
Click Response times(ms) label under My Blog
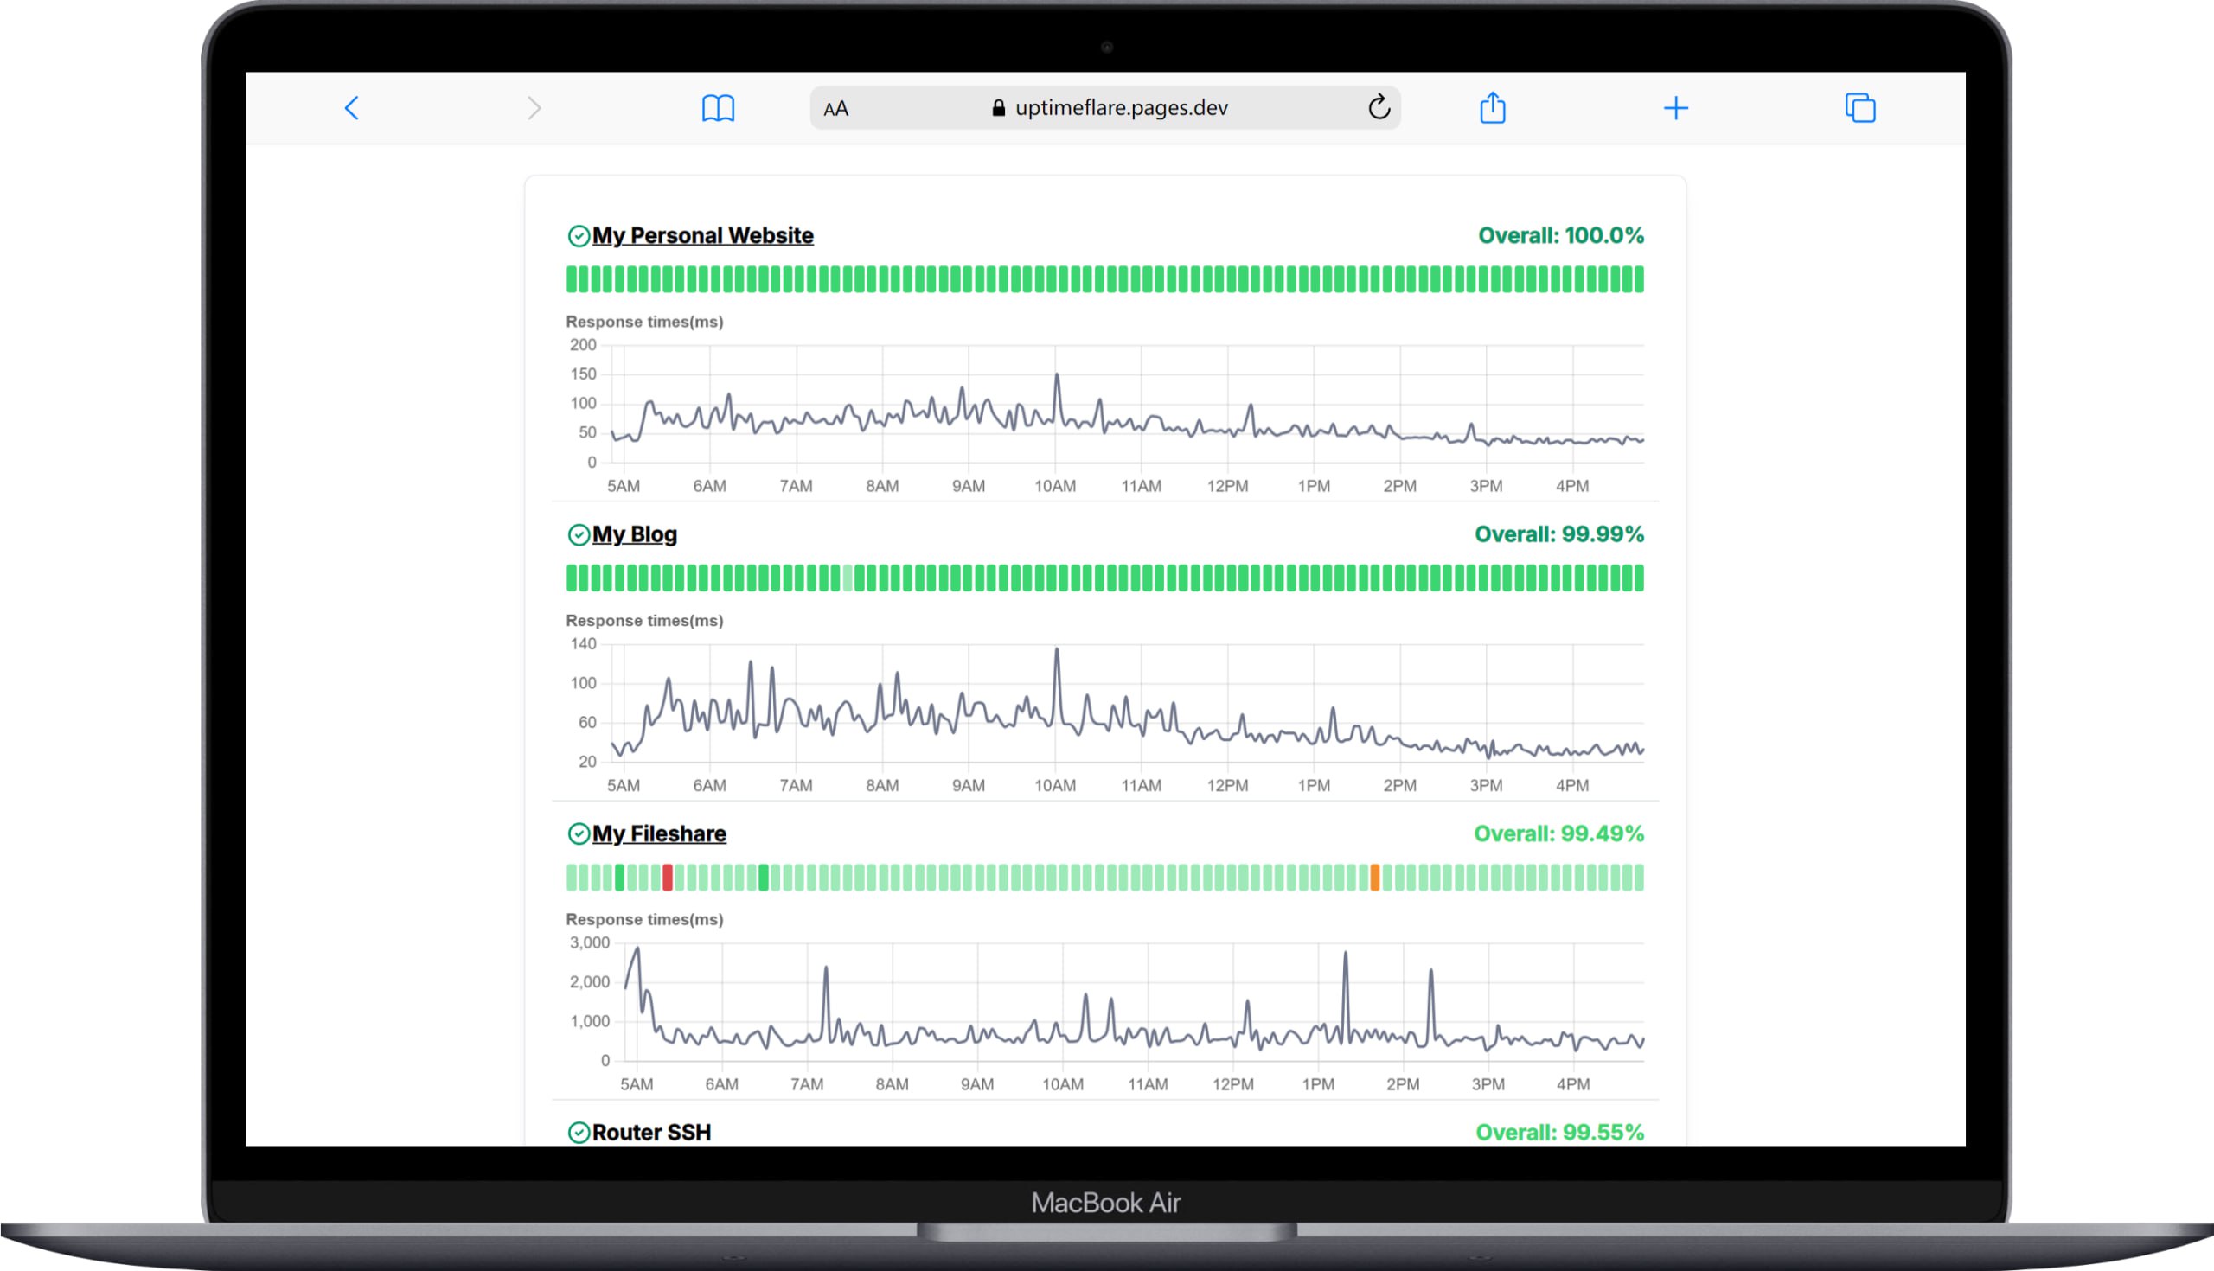(x=644, y=621)
